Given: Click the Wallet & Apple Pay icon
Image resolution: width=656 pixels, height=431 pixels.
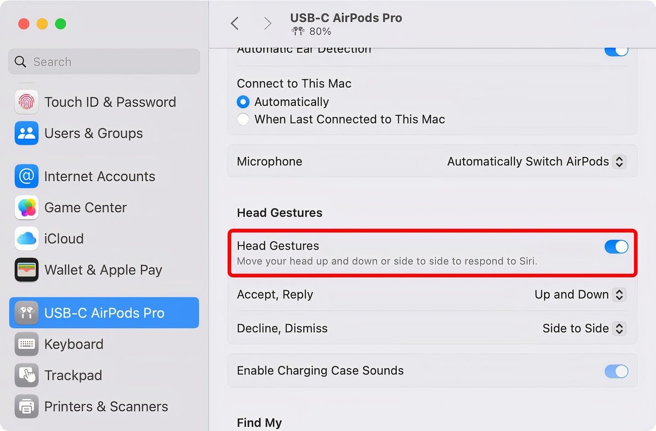Looking at the screenshot, I should pos(26,270).
